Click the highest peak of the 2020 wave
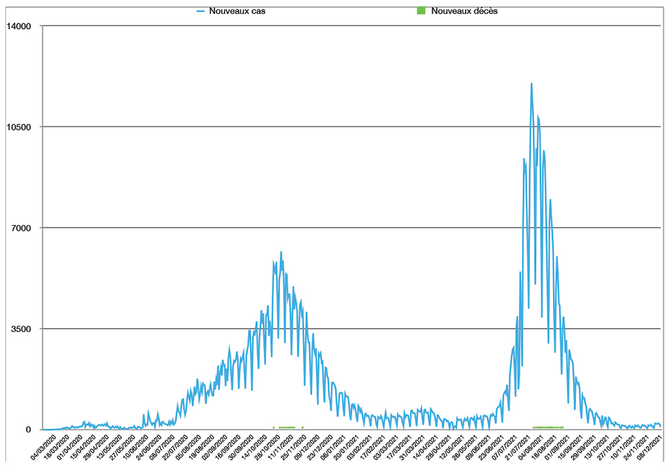The width and height of the screenshot is (670, 470). (281, 252)
